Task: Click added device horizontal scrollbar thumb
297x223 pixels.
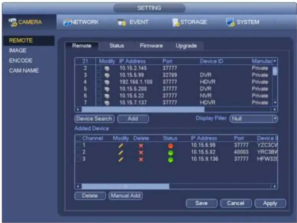Action: tap(125, 186)
